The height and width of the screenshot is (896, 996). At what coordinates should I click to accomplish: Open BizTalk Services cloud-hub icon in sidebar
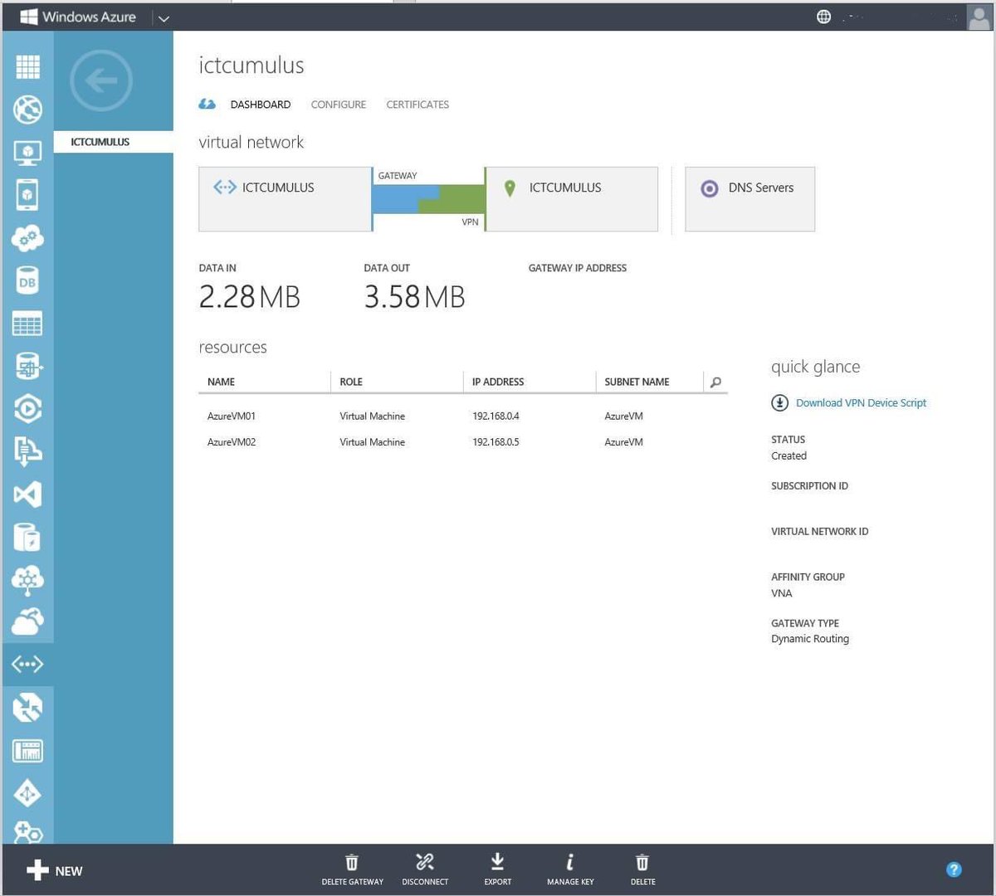[27, 580]
